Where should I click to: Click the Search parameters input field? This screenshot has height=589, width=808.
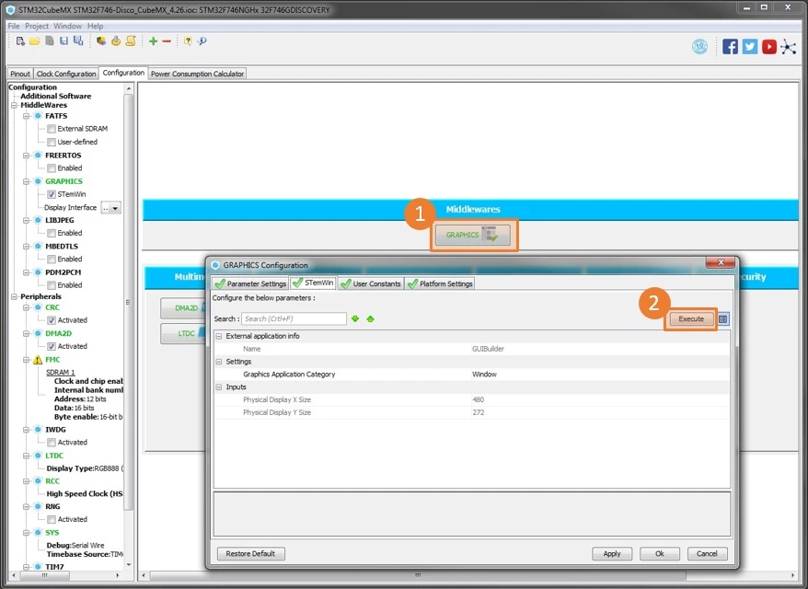[x=294, y=319]
